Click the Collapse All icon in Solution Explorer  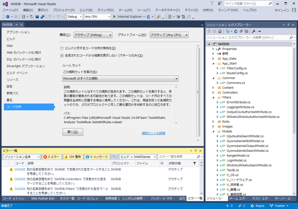coord(241,32)
